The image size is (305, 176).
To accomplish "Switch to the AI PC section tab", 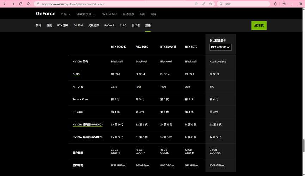I will (123, 25).
